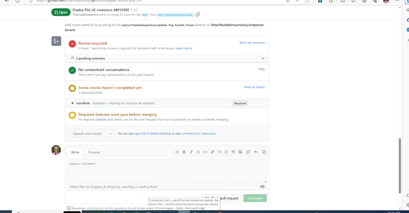Open saved replies with the arrow icon

(x=256, y=152)
